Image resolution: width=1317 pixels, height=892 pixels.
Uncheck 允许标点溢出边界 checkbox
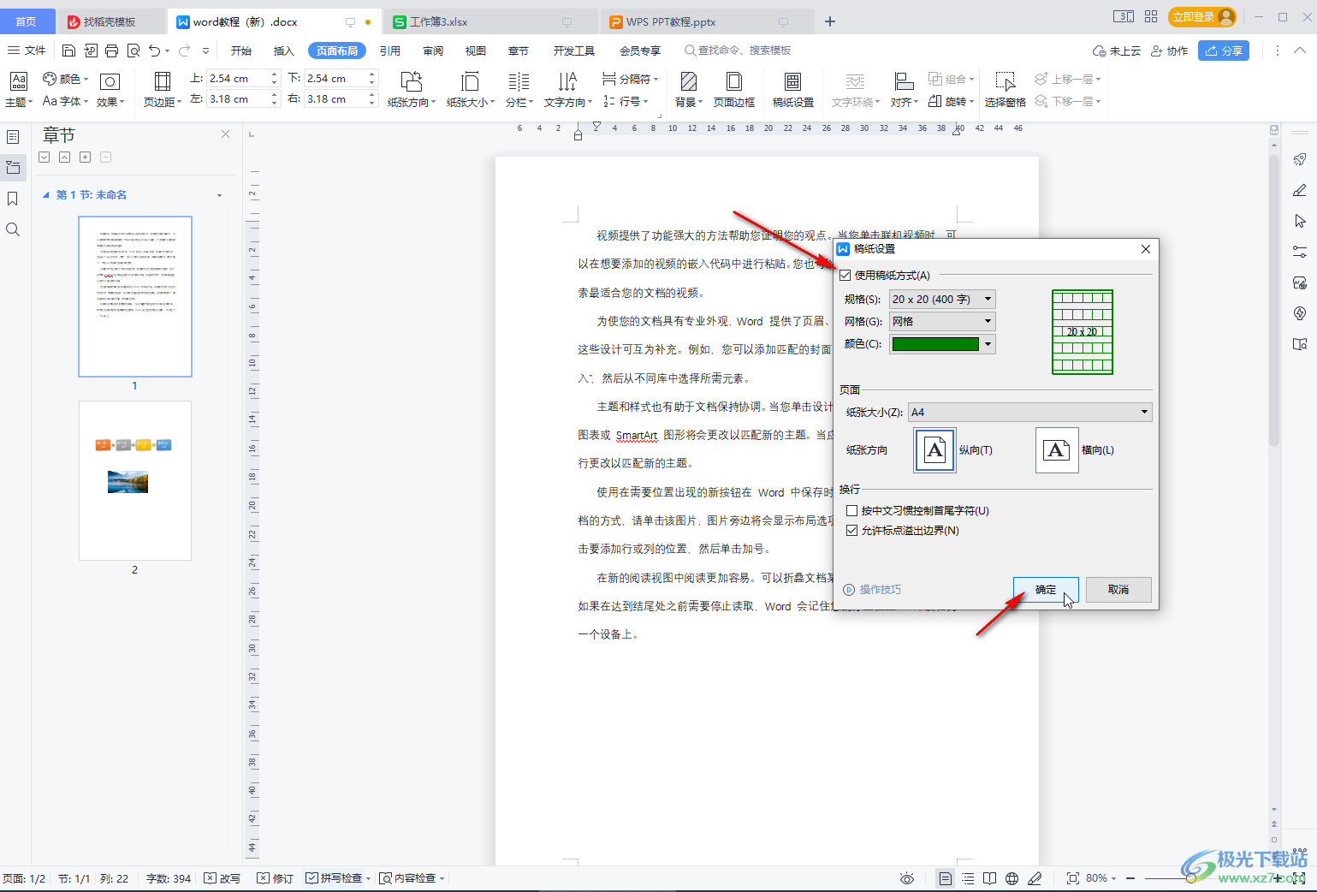point(852,531)
